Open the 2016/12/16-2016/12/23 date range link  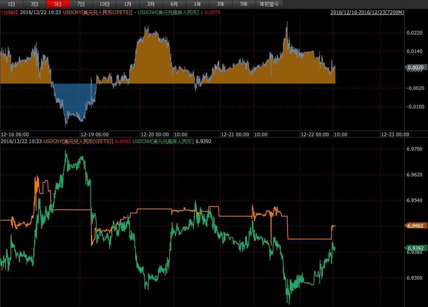click(367, 12)
